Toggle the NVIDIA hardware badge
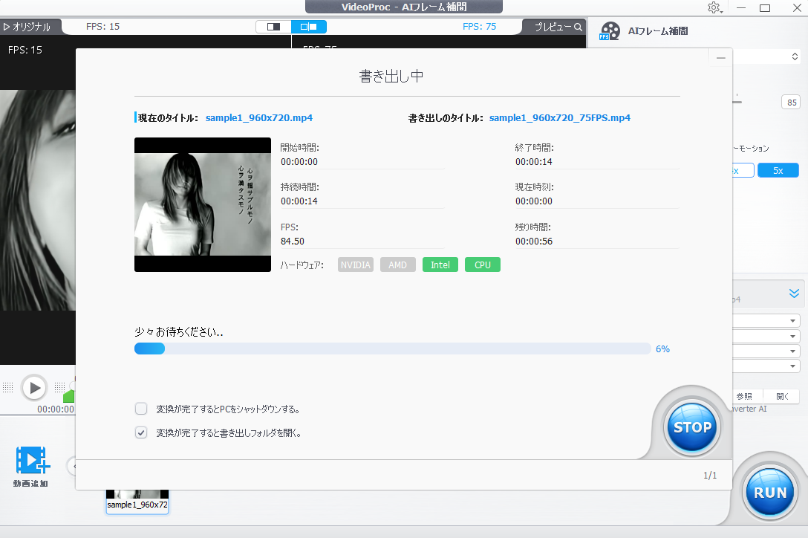This screenshot has height=538, width=808. pos(356,265)
